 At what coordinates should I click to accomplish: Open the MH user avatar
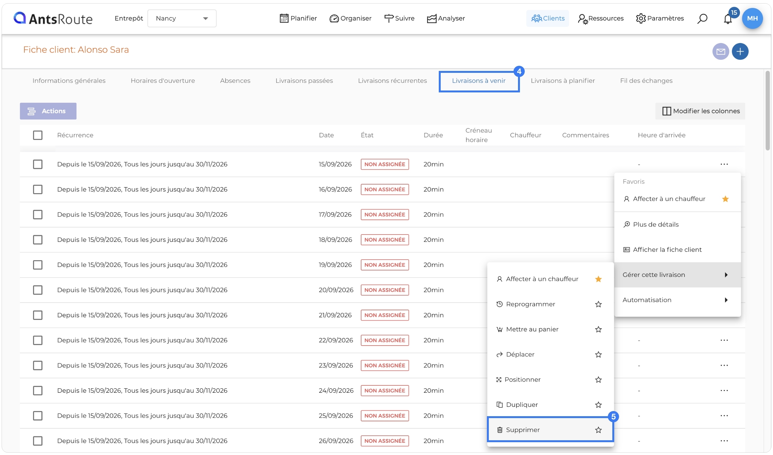pyautogui.click(x=752, y=18)
